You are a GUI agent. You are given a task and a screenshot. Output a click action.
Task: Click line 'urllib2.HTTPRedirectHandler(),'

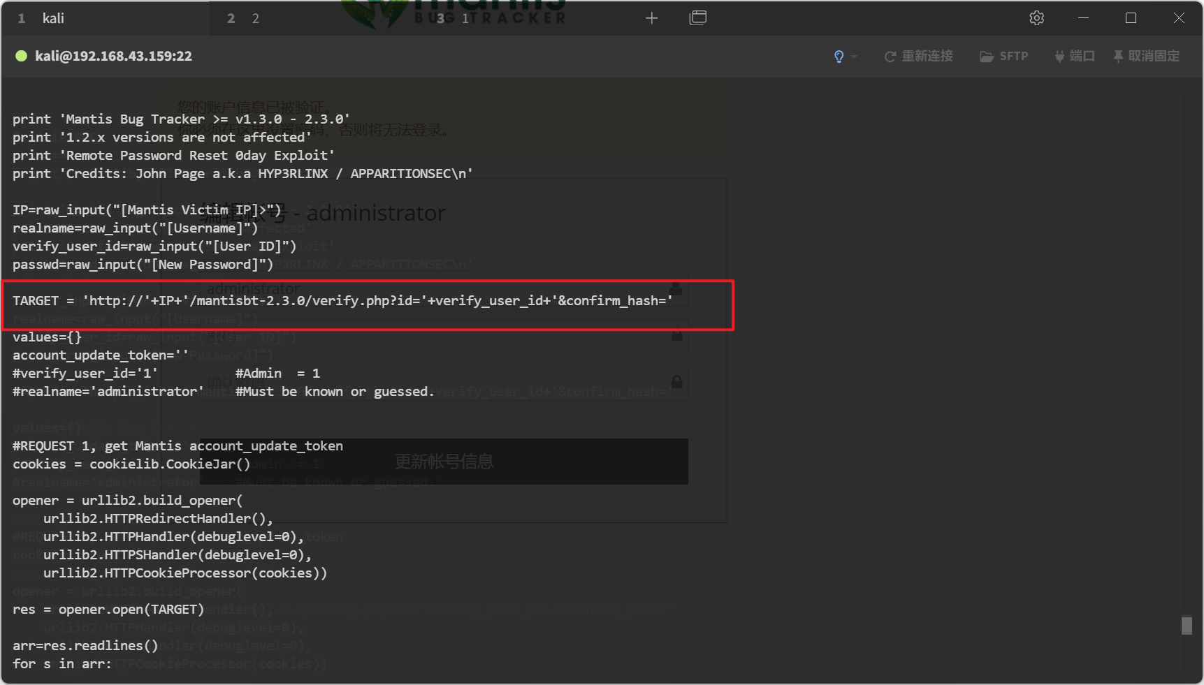[x=158, y=519]
